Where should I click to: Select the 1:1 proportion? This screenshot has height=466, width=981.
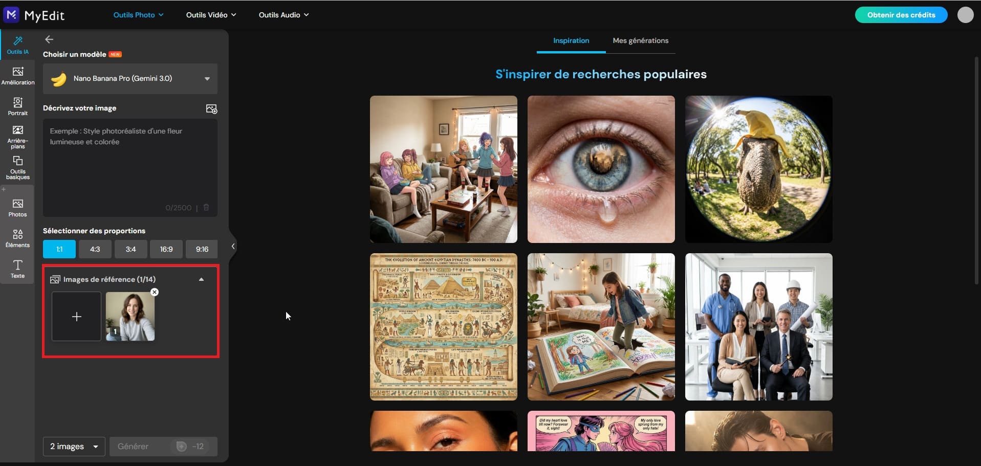59,249
